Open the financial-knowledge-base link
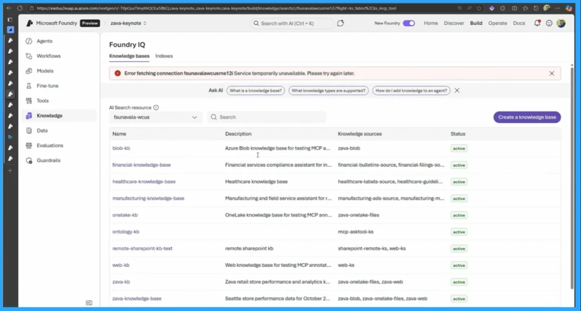Screen dimensions: 581x311 (141, 165)
